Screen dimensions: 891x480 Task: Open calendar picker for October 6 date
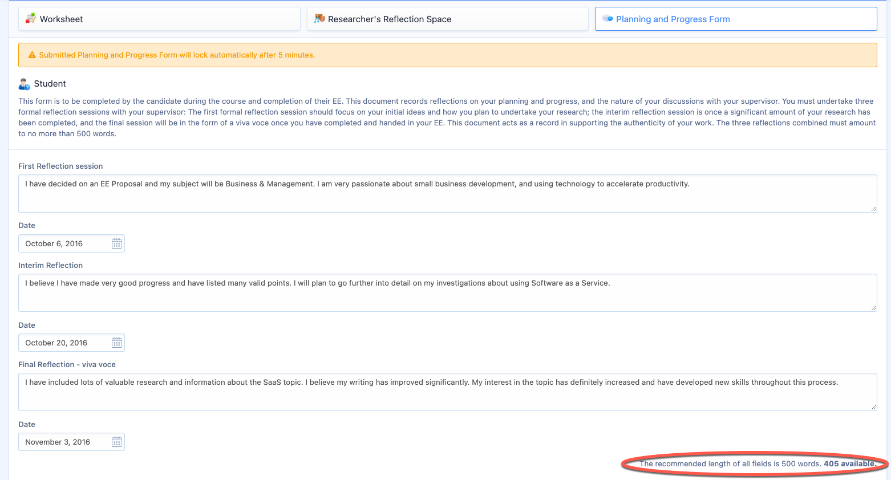click(117, 244)
